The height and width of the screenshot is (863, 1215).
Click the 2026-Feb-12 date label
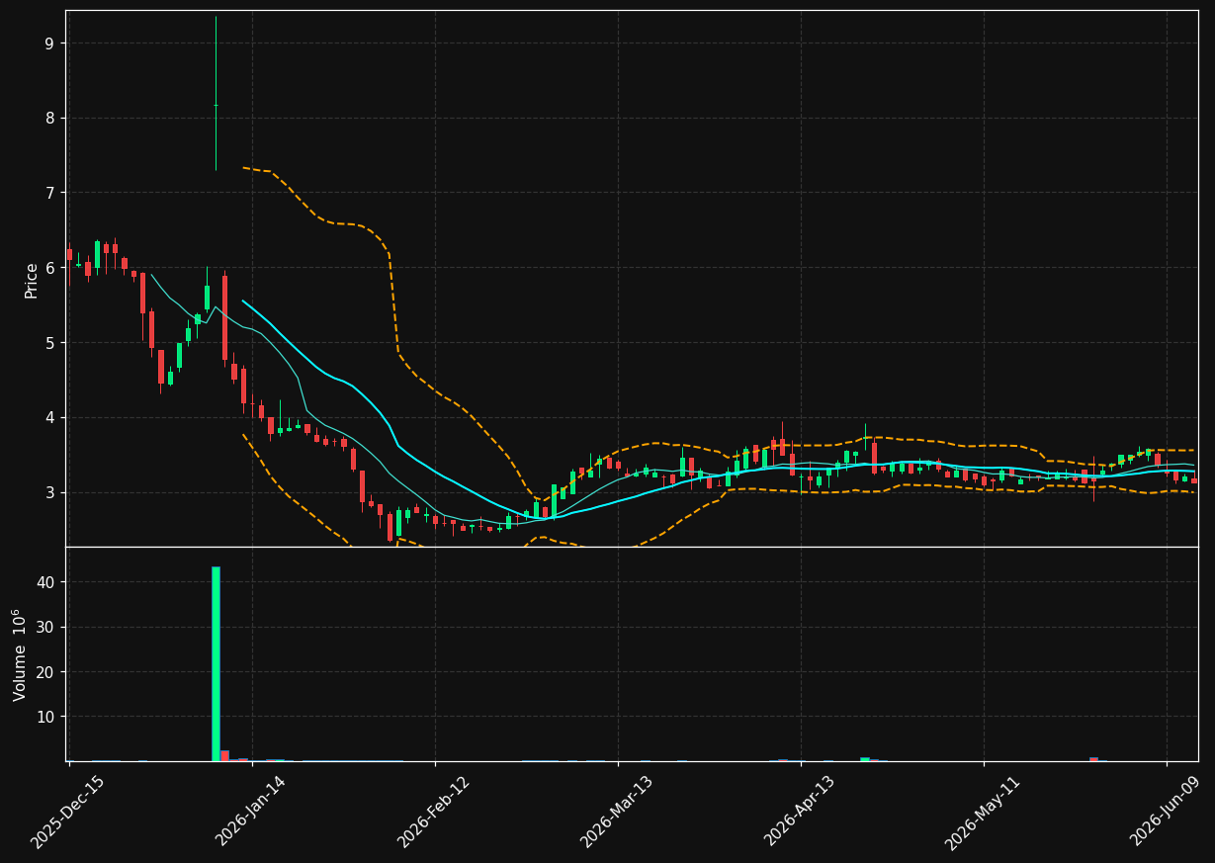point(433,813)
